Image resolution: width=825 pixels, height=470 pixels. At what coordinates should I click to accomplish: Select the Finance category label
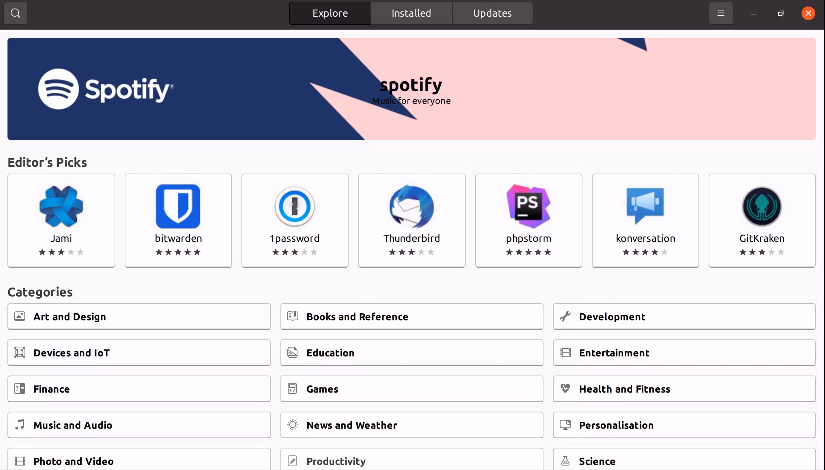[52, 389]
